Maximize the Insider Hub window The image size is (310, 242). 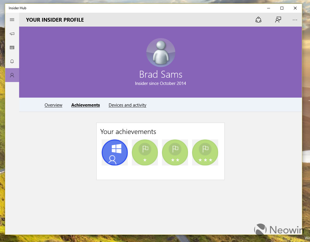282,8
